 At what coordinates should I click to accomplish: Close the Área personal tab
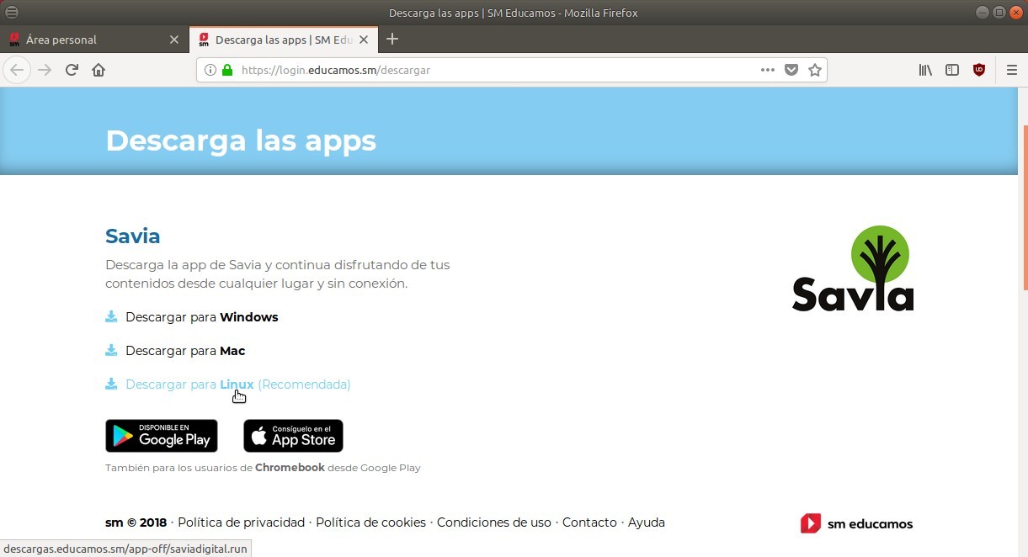tap(174, 40)
